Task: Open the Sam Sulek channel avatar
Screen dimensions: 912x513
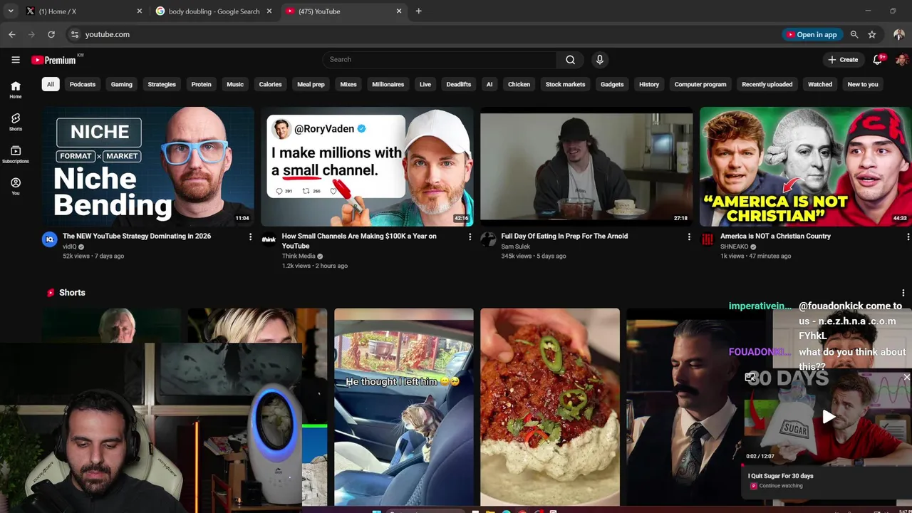Action: tap(488, 239)
